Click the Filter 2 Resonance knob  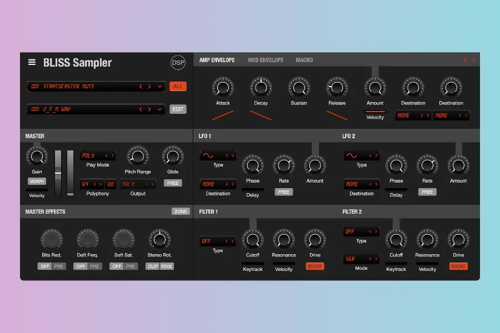coord(427,240)
